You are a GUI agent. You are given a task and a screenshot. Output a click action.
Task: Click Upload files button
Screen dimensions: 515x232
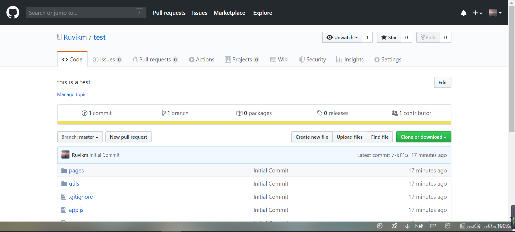click(350, 137)
